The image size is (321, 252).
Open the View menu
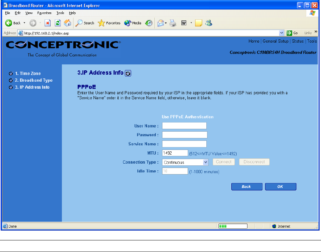(29, 13)
